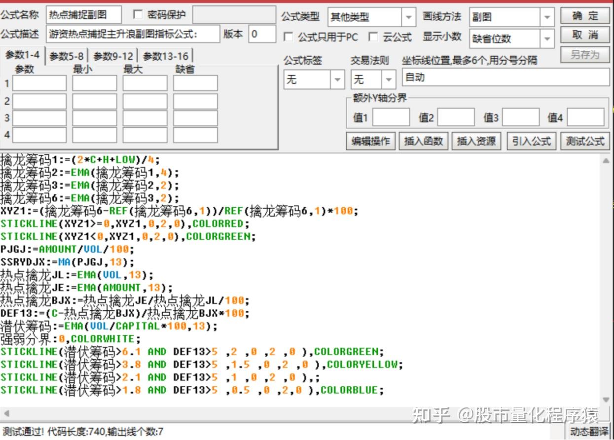Click the horizontal scroll left arrow
Screen dimensions: 614x440
[x=6, y=413]
